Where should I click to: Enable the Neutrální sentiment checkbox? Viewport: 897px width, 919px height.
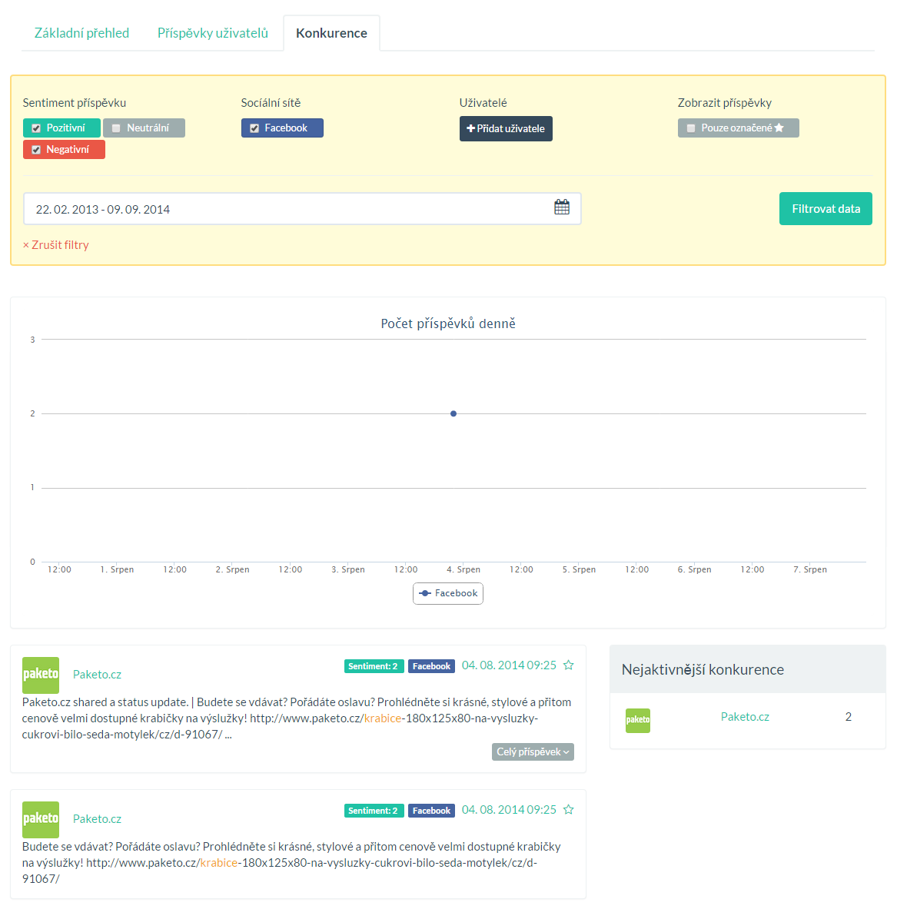pos(116,128)
